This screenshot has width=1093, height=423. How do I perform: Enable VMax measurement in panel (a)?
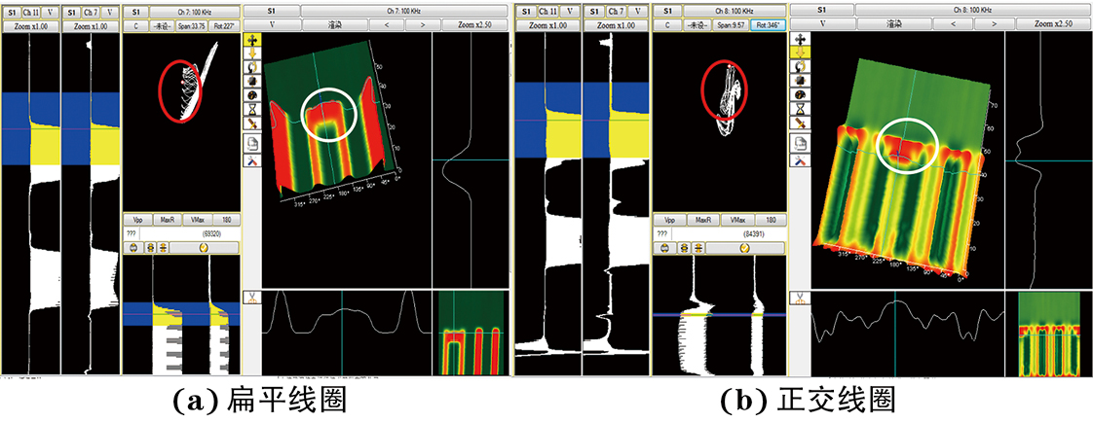click(x=196, y=221)
